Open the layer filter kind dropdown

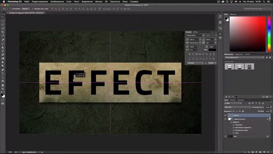[x=233, y=104]
